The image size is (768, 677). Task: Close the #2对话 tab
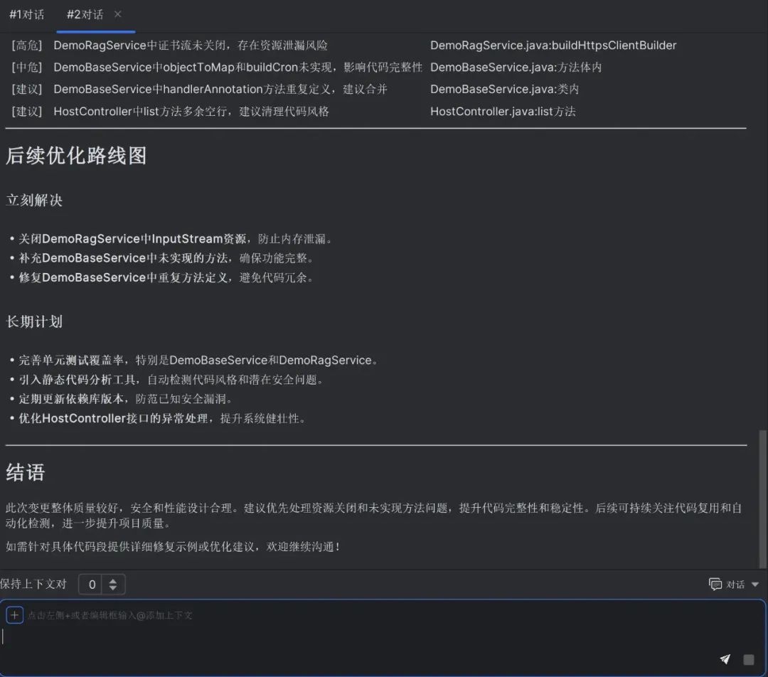click(x=118, y=14)
